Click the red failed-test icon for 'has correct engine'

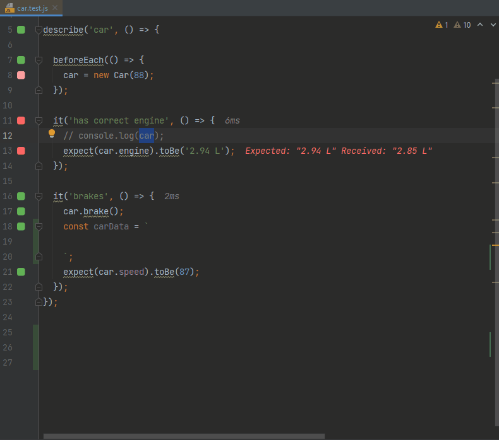(21, 120)
